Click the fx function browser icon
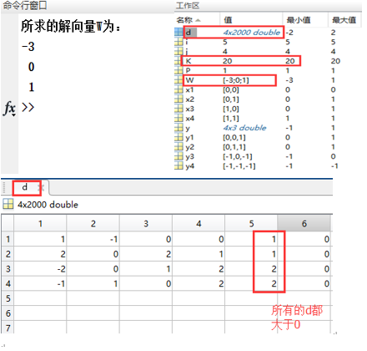This screenshot has height=351, width=367. click(x=10, y=109)
